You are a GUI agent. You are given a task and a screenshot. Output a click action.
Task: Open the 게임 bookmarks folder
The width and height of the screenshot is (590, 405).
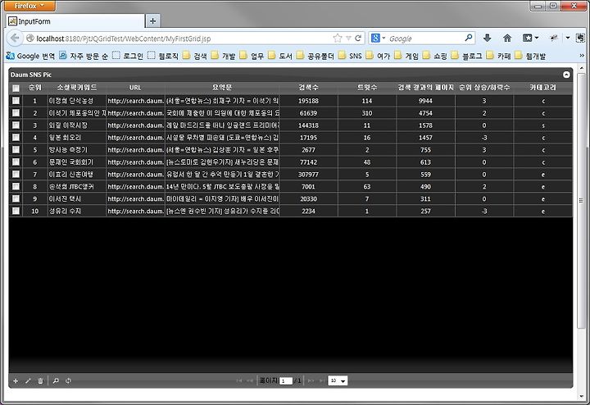[406, 56]
